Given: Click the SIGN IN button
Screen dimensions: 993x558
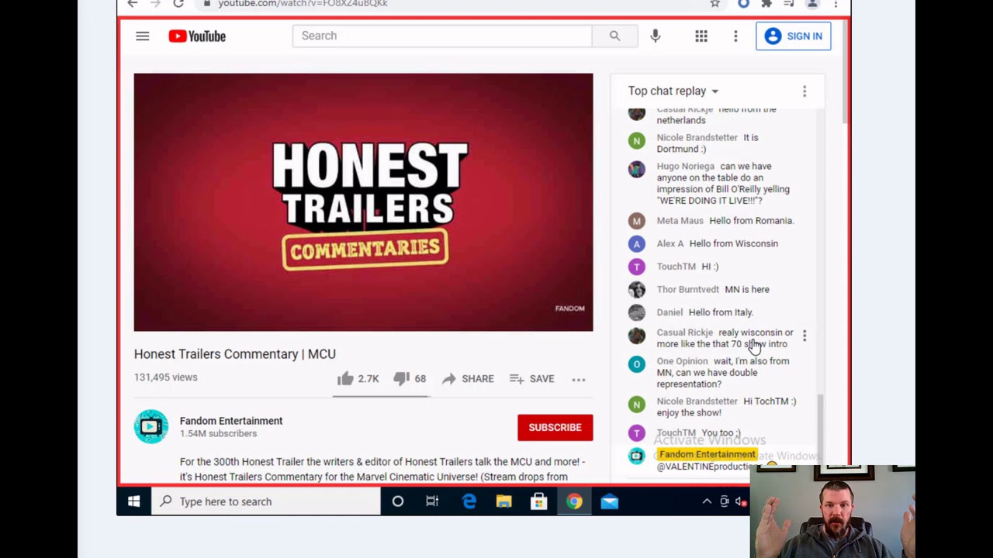Looking at the screenshot, I should pos(793,36).
